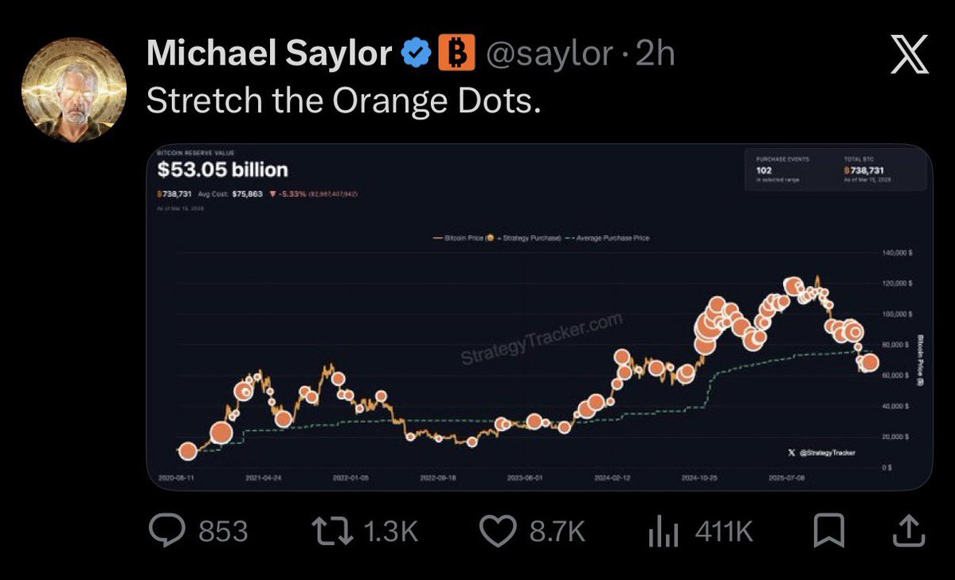Toggle the Bitcoin Price legend entry
This screenshot has height=580, width=955.
point(463,237)
